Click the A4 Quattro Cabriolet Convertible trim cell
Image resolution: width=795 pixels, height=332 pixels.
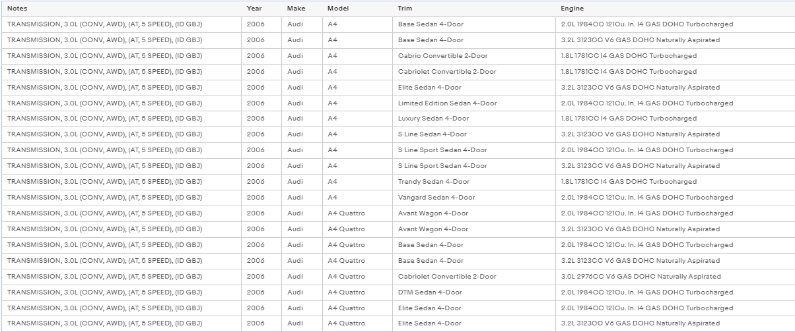[x=474, y=277]
